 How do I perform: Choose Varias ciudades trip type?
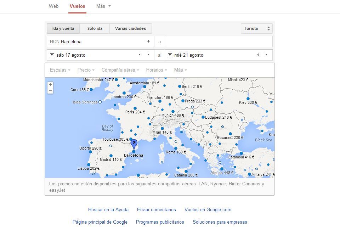coord(131,28)
